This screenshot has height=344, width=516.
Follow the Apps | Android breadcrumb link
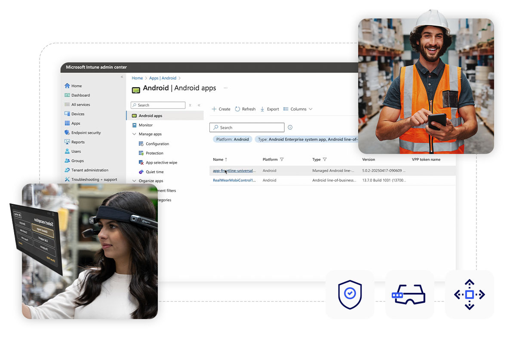(x=163, y=78)
